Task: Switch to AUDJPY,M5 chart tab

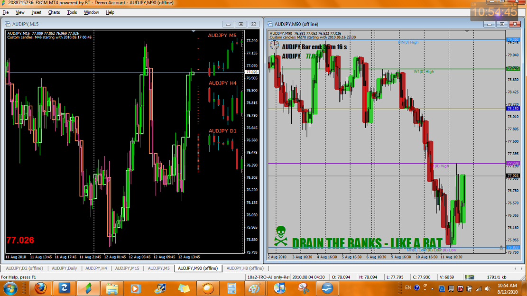Action: (x=158, y=268)
